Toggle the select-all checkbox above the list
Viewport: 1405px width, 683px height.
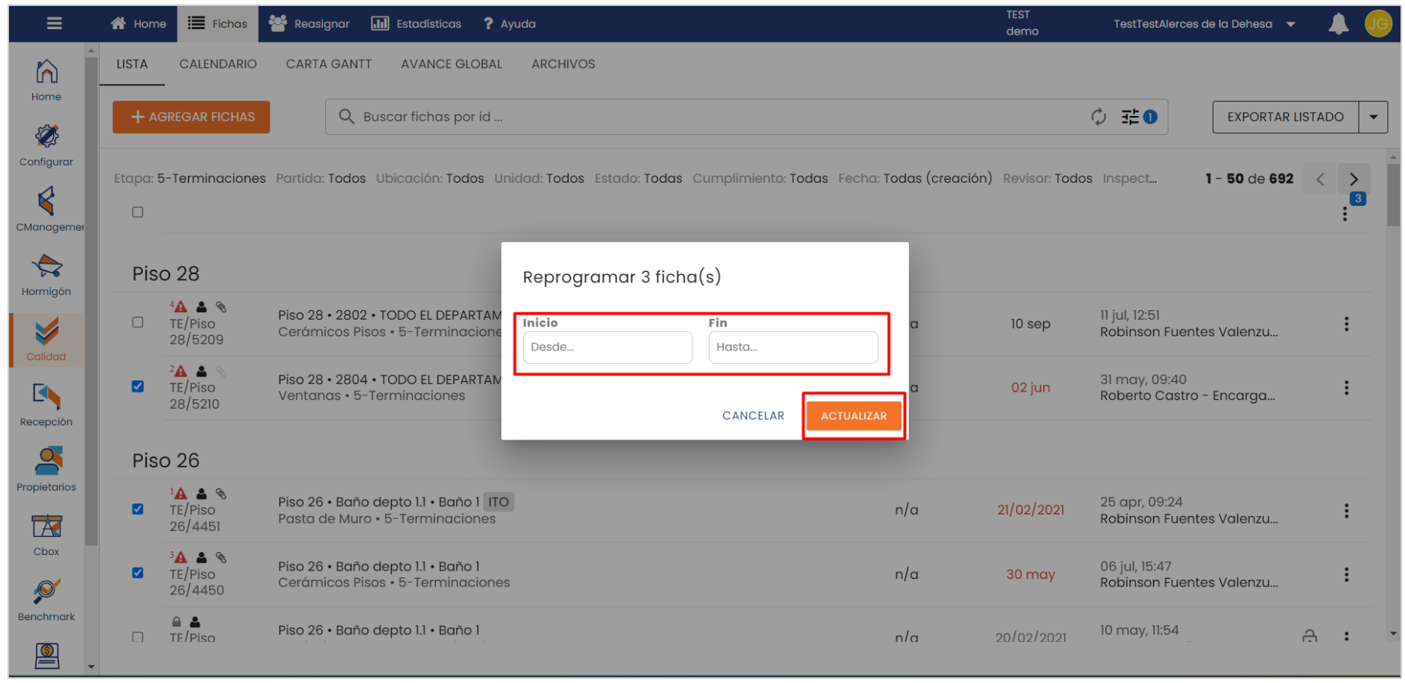pos(138,213)
